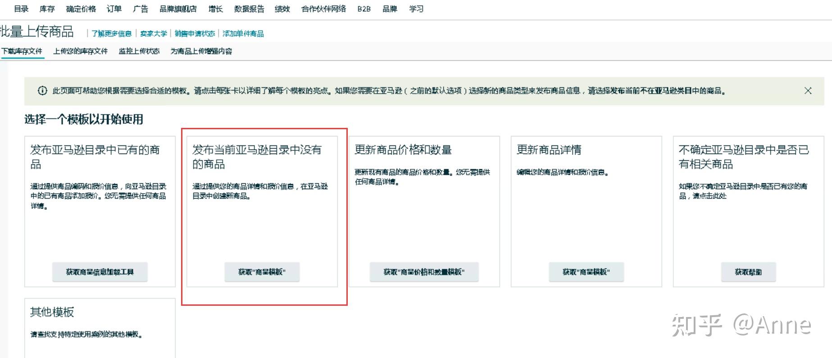Open the 库存 menu
Viewport: 832px width, 358px height.
click(x=47, y=9)
